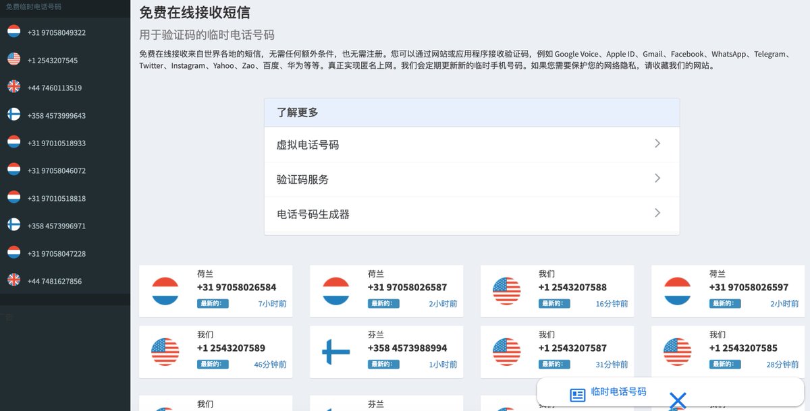This screenshot has width=810, height=411.
Task: Click the 免费临时电话号码 sidebar header
Action: click(34, 6)
